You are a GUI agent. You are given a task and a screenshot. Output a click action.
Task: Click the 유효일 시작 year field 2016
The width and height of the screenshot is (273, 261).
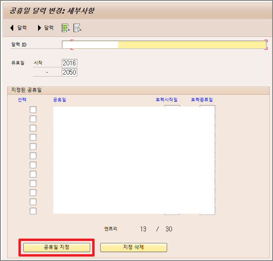point(69,63)
